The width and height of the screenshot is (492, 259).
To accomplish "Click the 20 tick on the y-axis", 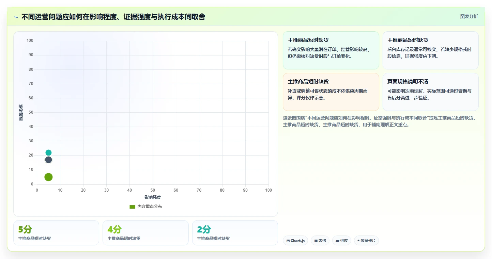I will tap(31, 155).
